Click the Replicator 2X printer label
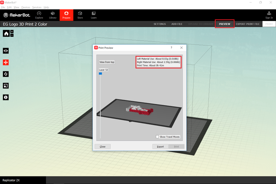 [11, 180]
